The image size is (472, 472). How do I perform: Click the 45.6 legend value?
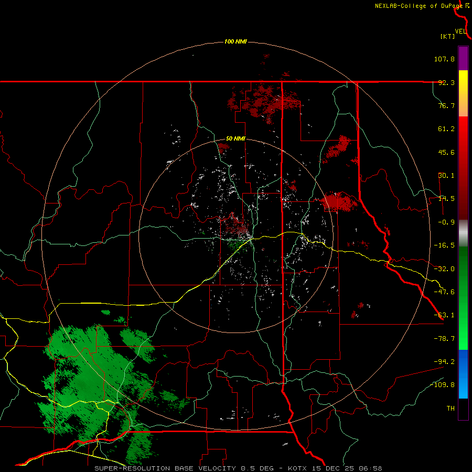click(446, 152)
